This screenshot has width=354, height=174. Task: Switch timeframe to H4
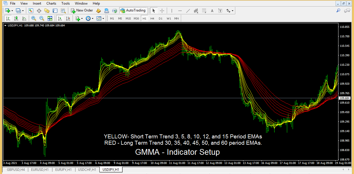152,18
